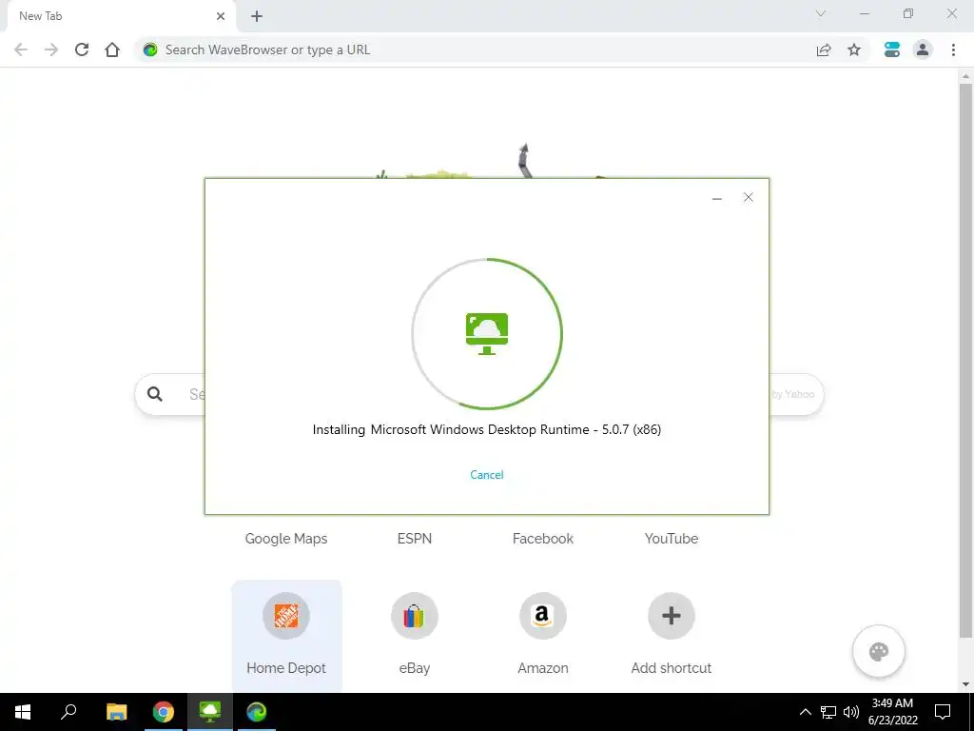Open the volume tray icon
This screenshot has height=731, width=974.
(x=851, y=712)
